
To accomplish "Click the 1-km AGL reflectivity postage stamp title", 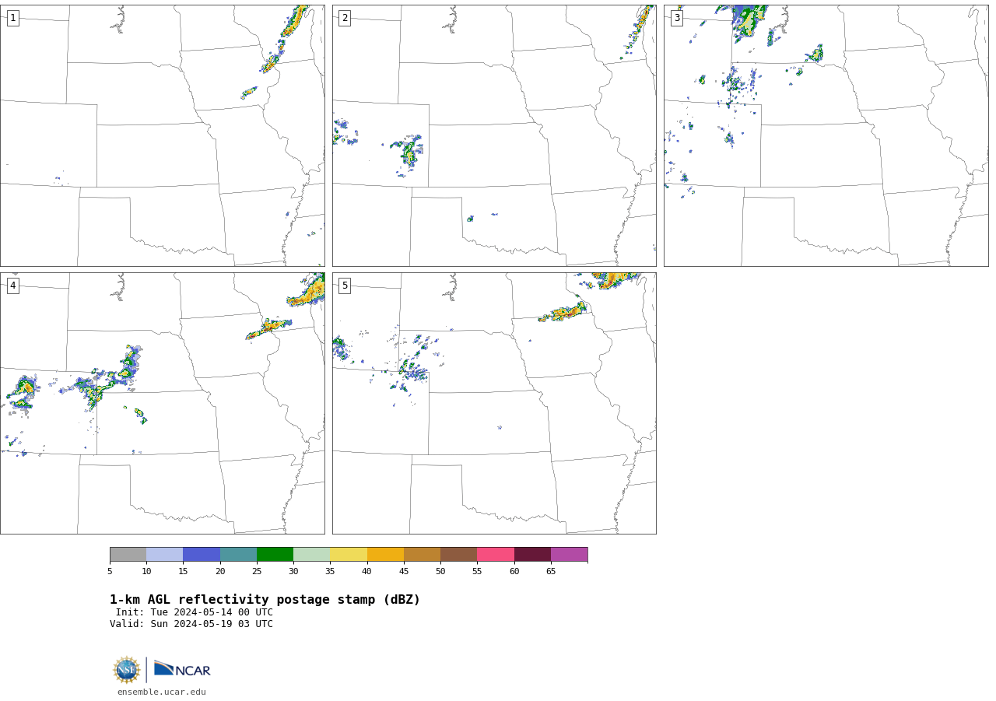I will click(x=265, y=600).
